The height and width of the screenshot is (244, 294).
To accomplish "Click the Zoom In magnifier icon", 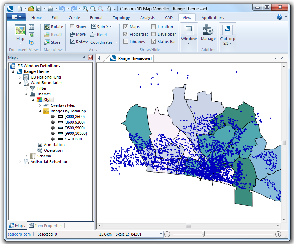I will point(85,8).
